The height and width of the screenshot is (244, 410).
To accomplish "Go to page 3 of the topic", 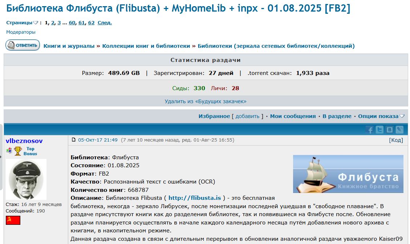I will coord(59,23).
